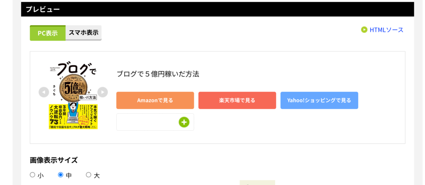
Task: Click the Amazonで見る button
Action: [155, 100]
